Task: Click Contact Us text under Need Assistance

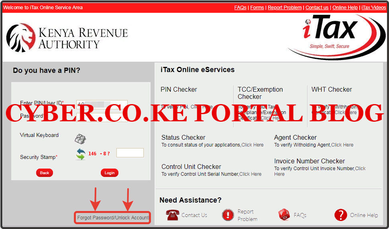Action: coord(194,215)
